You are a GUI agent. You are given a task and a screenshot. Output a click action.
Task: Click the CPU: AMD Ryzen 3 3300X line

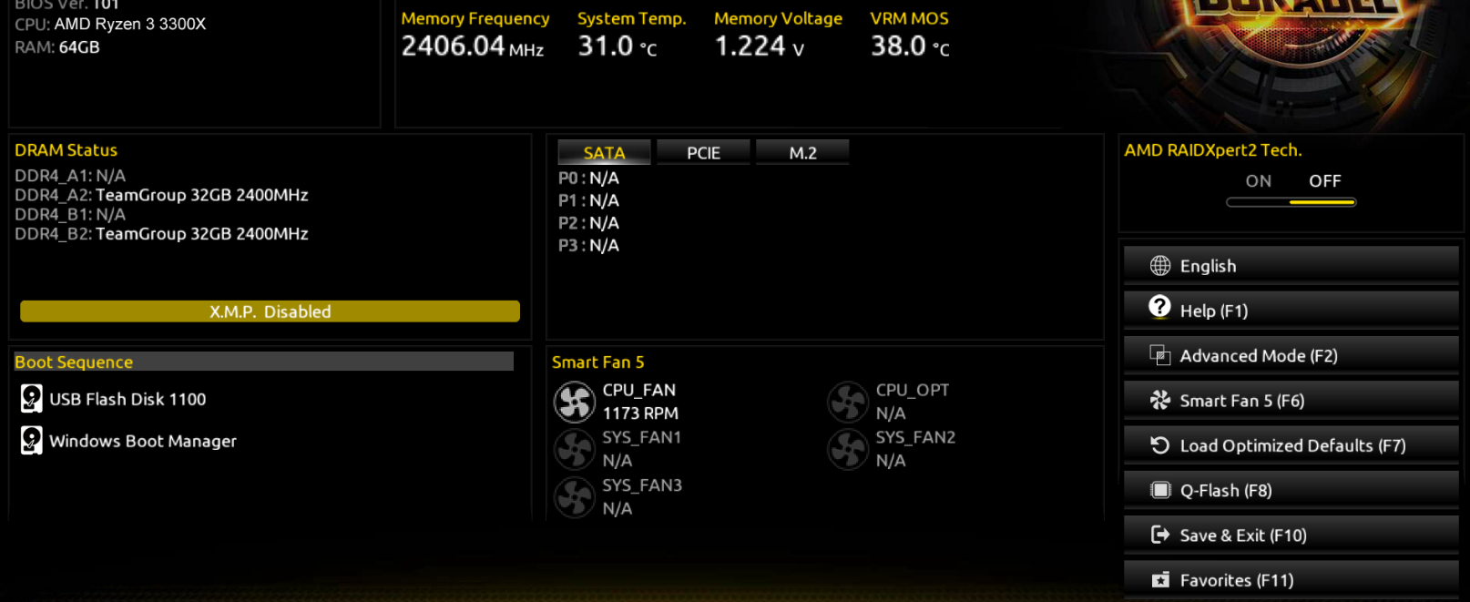[x=110, y=24]
